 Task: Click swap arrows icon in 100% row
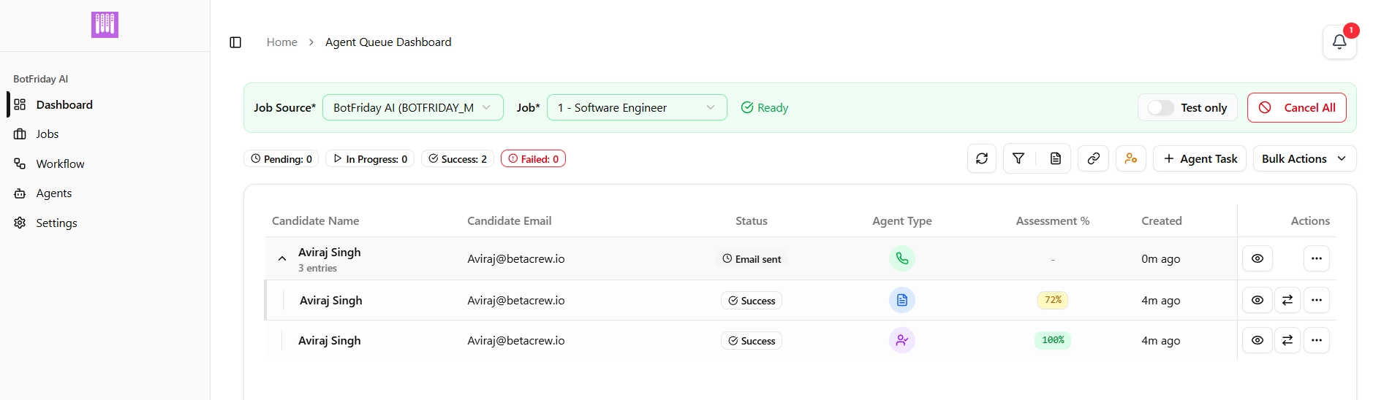tap(1287, 340)
